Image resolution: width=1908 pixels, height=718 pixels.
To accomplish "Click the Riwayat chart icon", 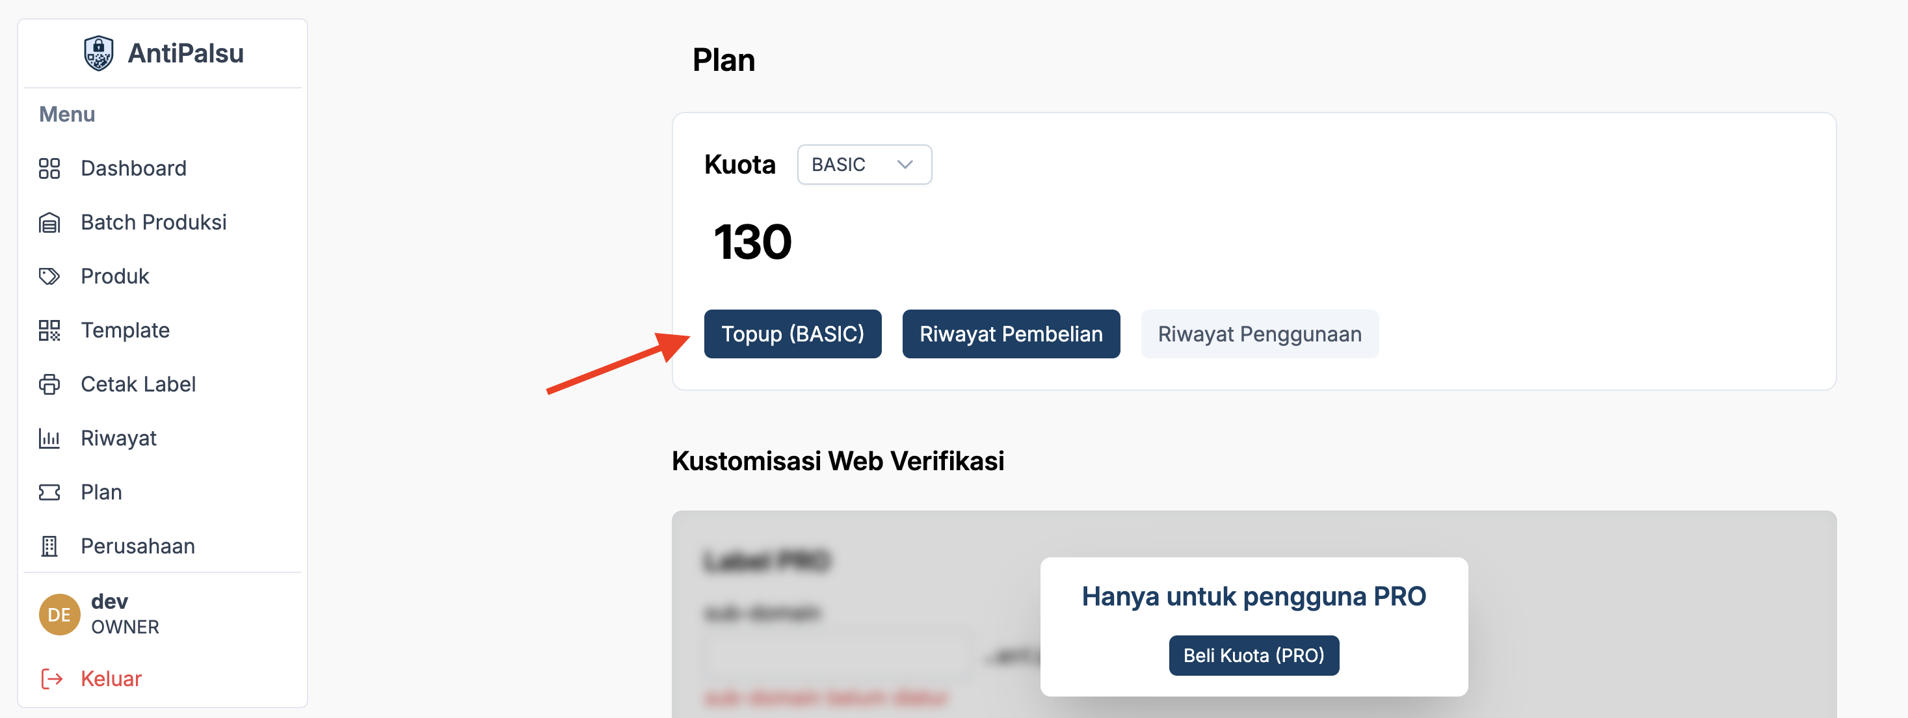I will coord(49,438).
